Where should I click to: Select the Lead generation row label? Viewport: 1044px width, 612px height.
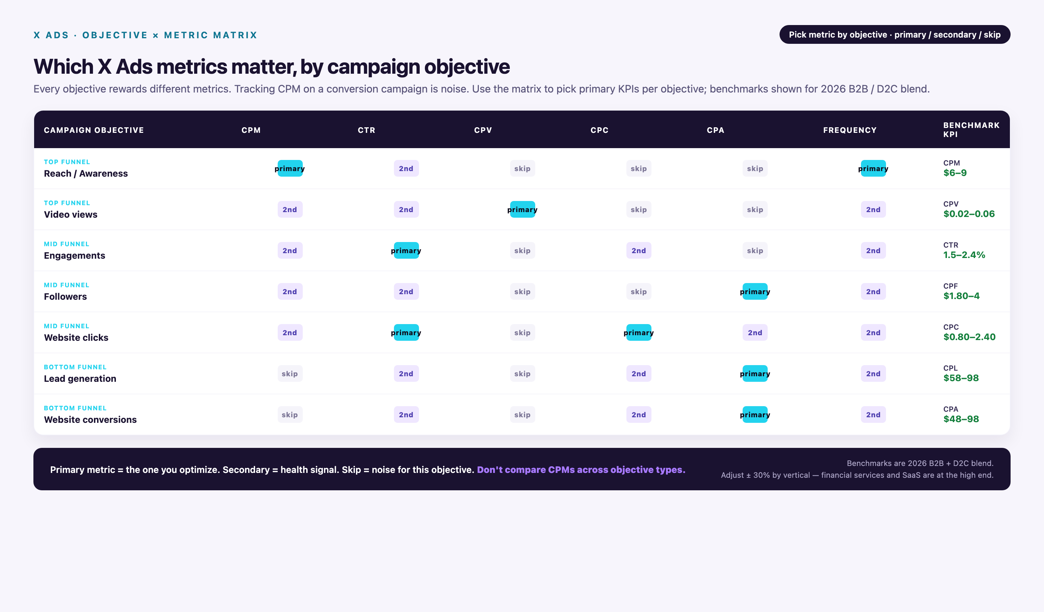click(80, 378)
